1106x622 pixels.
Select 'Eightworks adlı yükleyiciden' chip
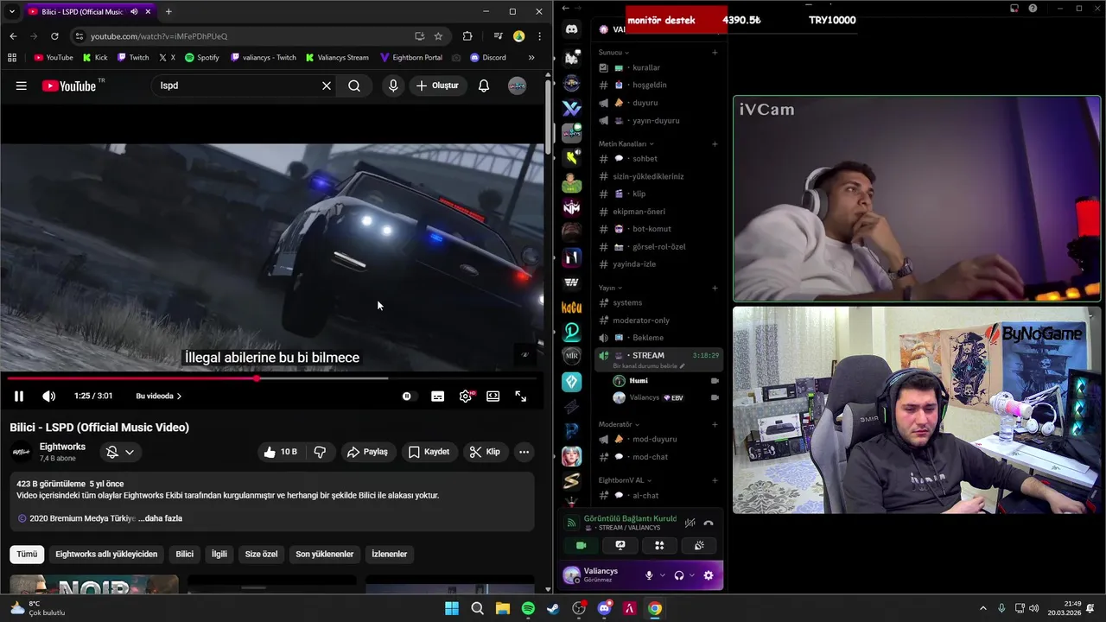click(106, 554)
